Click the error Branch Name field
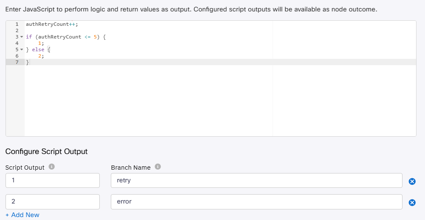 pyautogui.click(x=256, y=202)
